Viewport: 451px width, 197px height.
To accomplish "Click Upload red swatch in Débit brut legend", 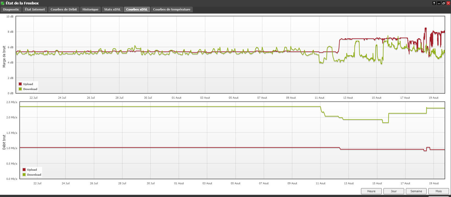I will tap(24, 170).
